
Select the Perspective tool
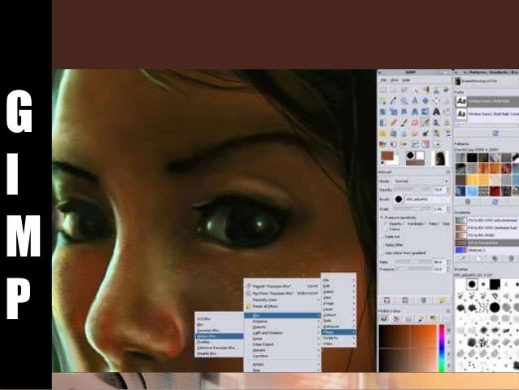pyautogui.click(x=415, y=112)
